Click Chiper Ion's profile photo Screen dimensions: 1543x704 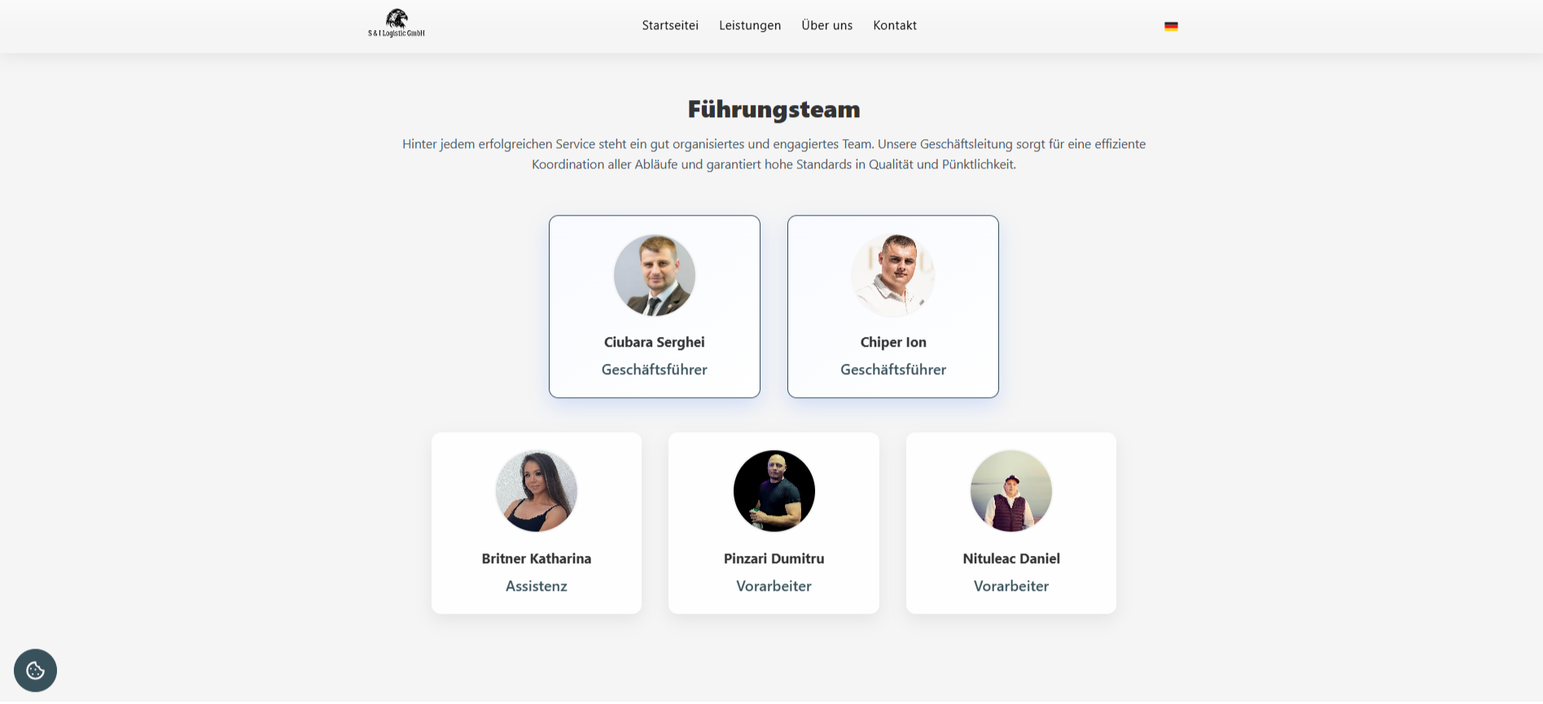click(x=893, y=275)
